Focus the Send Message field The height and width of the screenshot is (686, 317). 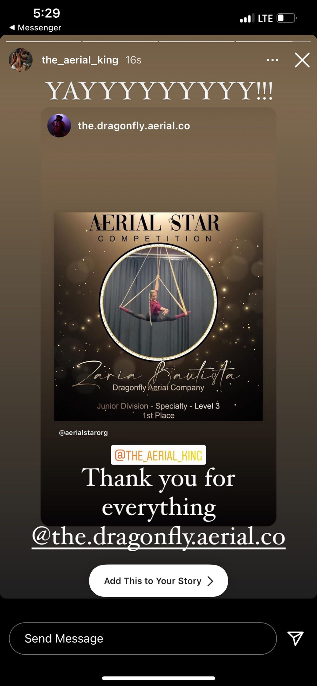click(143, 638)
